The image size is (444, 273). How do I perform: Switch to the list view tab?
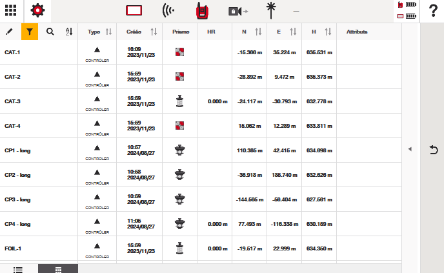18,268
